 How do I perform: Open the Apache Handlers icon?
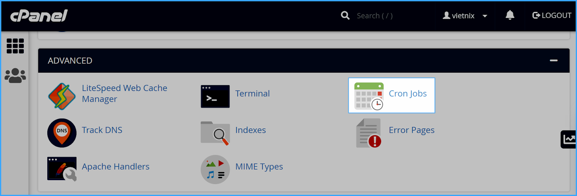coord(62,169)
